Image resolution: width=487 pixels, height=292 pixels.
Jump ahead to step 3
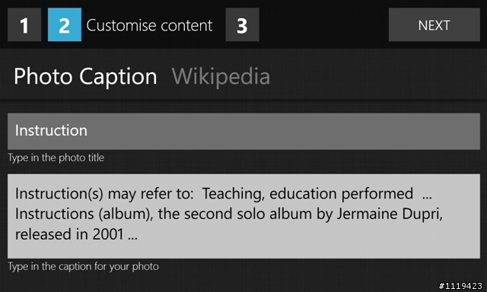click(242, 25)
